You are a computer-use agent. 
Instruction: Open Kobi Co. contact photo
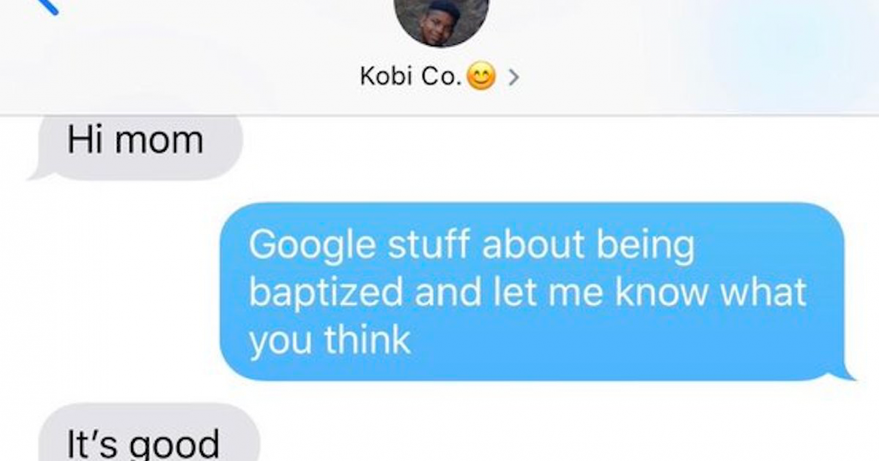pyautogui.click(x=441, y=22)
